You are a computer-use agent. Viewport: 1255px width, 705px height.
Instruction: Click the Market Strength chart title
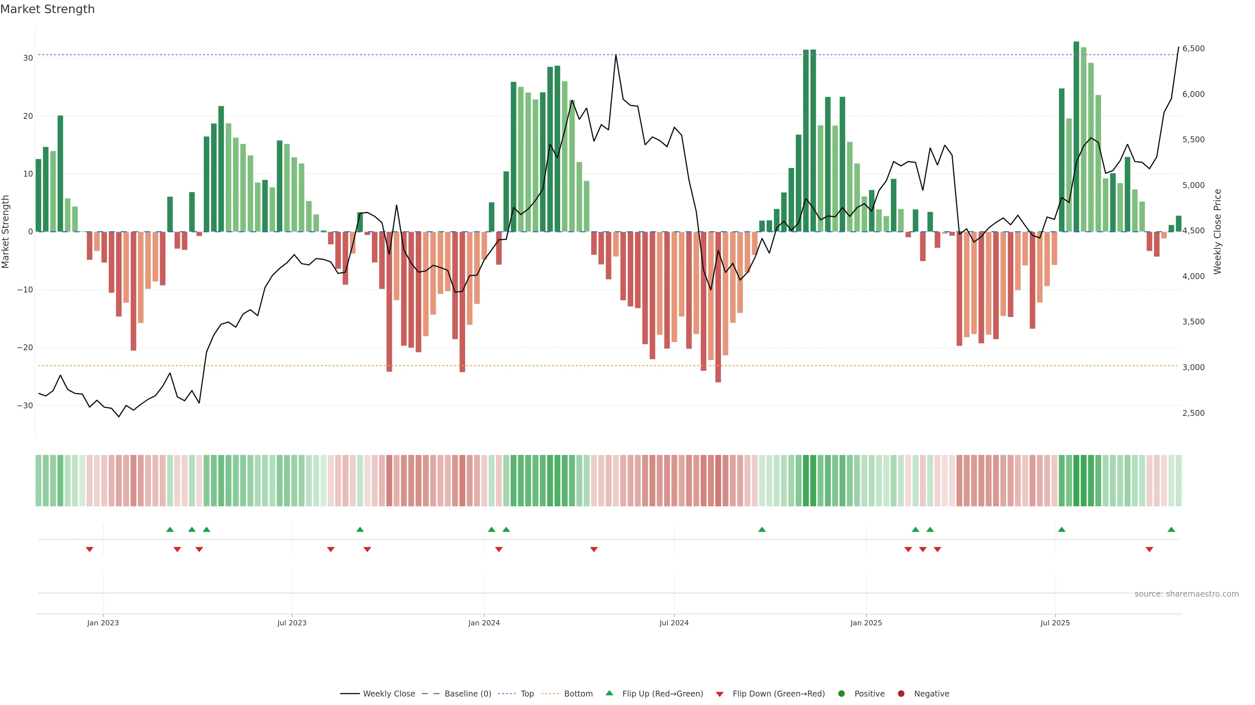[x=47, y=9]
